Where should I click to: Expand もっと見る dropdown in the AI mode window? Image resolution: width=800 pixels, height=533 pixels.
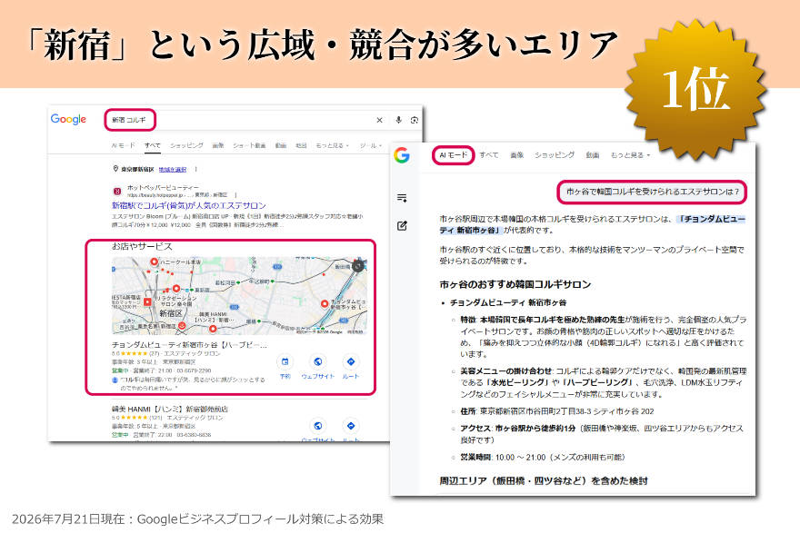631,155
